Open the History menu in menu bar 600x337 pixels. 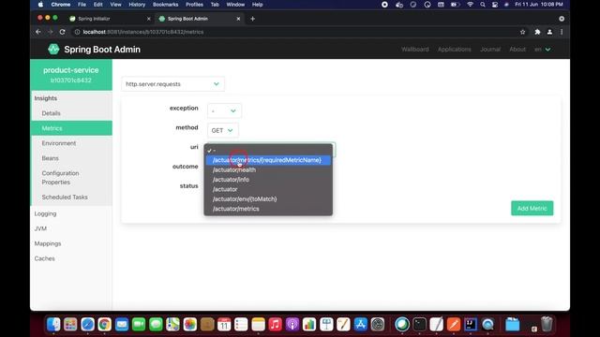(x=137, y=5)
